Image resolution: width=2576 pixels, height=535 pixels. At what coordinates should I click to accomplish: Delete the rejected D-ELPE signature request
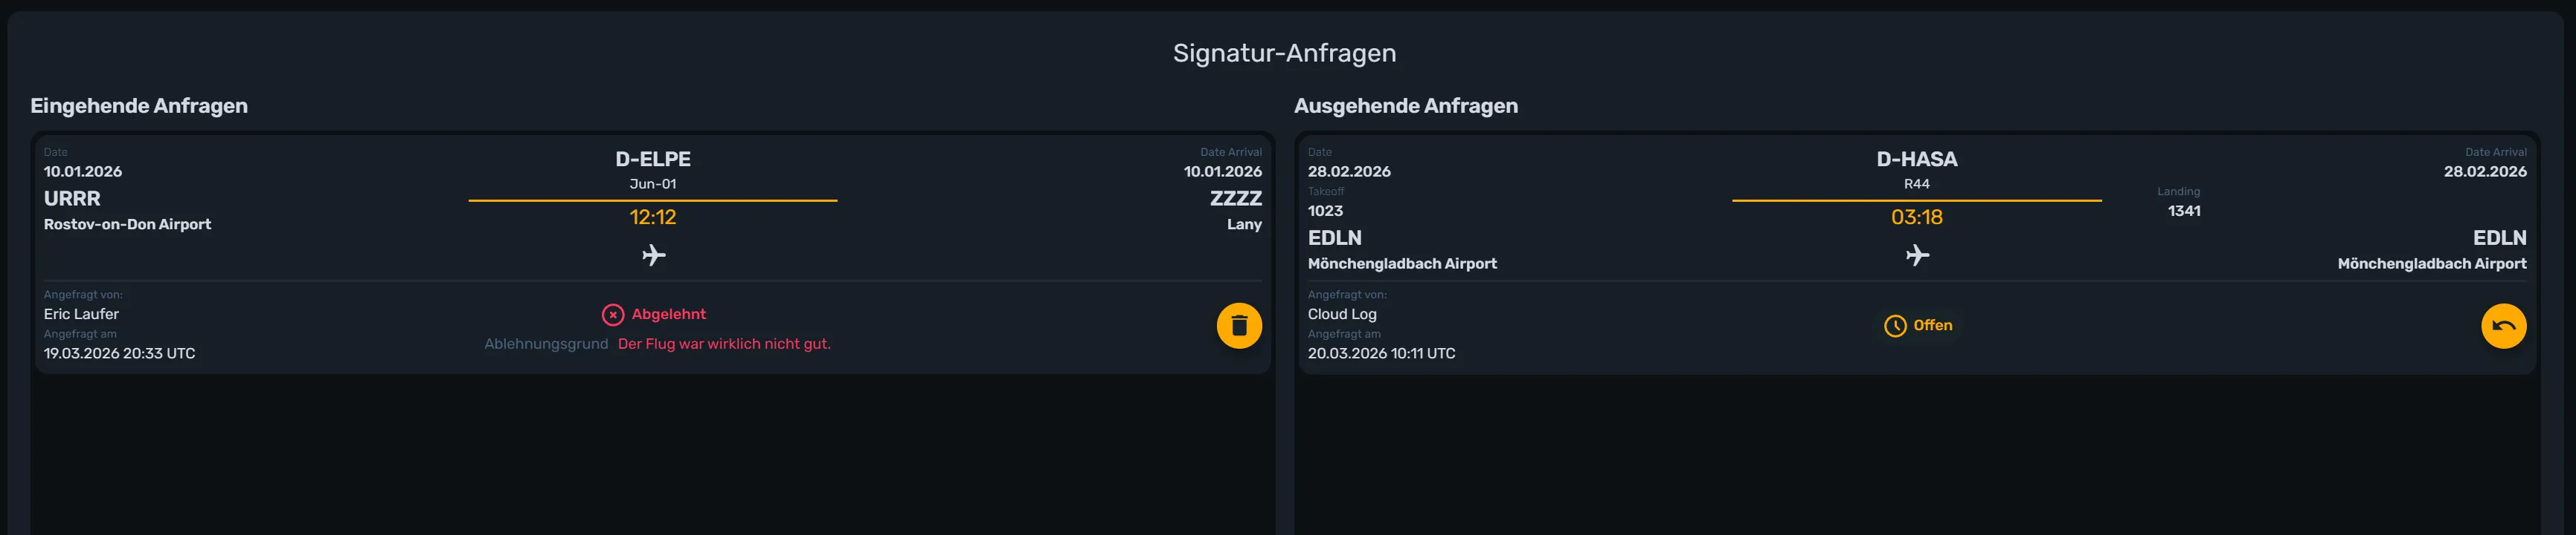coord(1239,326)
